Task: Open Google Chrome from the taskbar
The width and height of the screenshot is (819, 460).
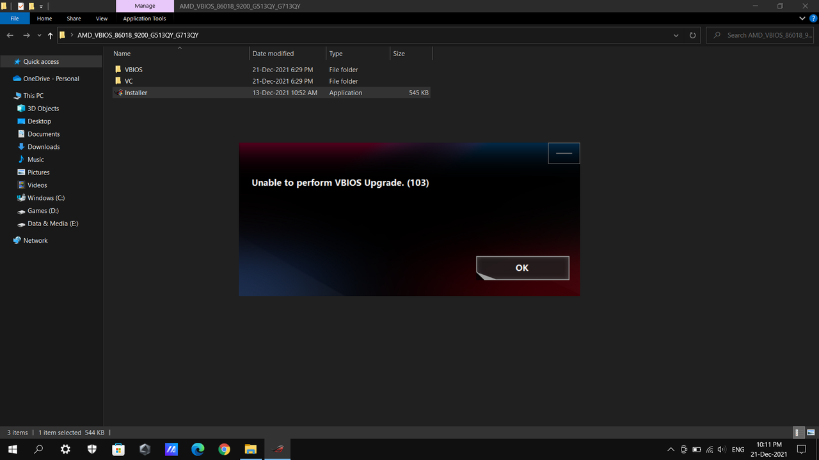Action: (224, 449)
